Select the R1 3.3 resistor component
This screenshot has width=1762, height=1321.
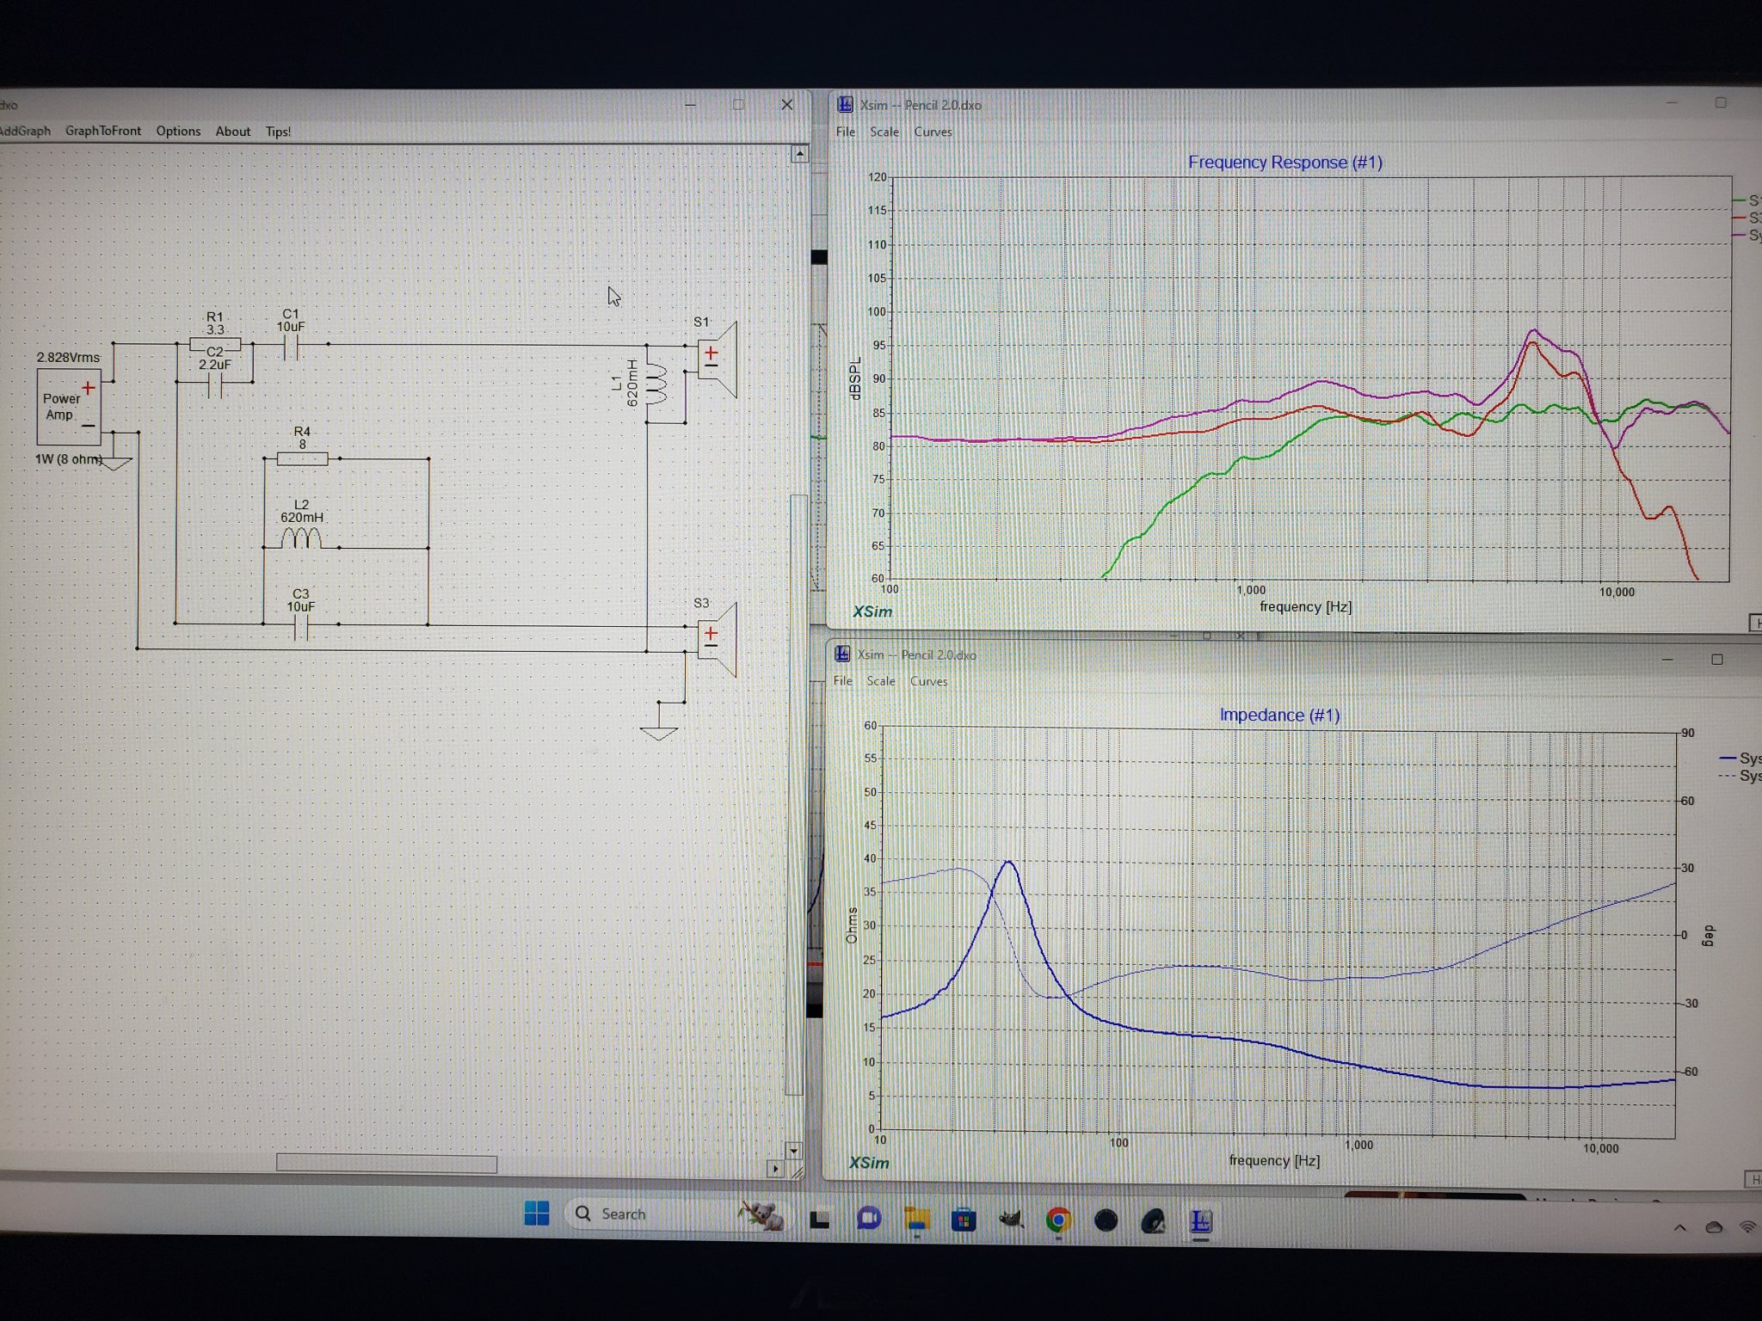click(215, 343)
